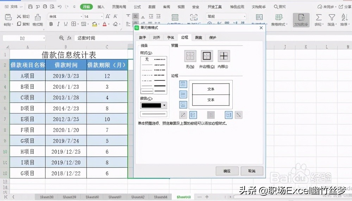
Task: Click the red Font Color A icon
Action: [105, 24]
